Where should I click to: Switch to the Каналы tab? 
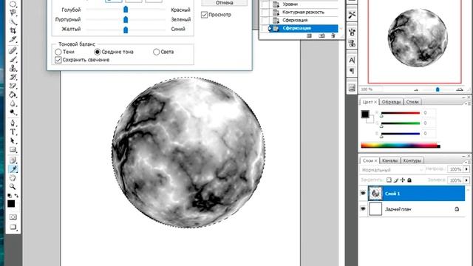(x=389, y=160)
